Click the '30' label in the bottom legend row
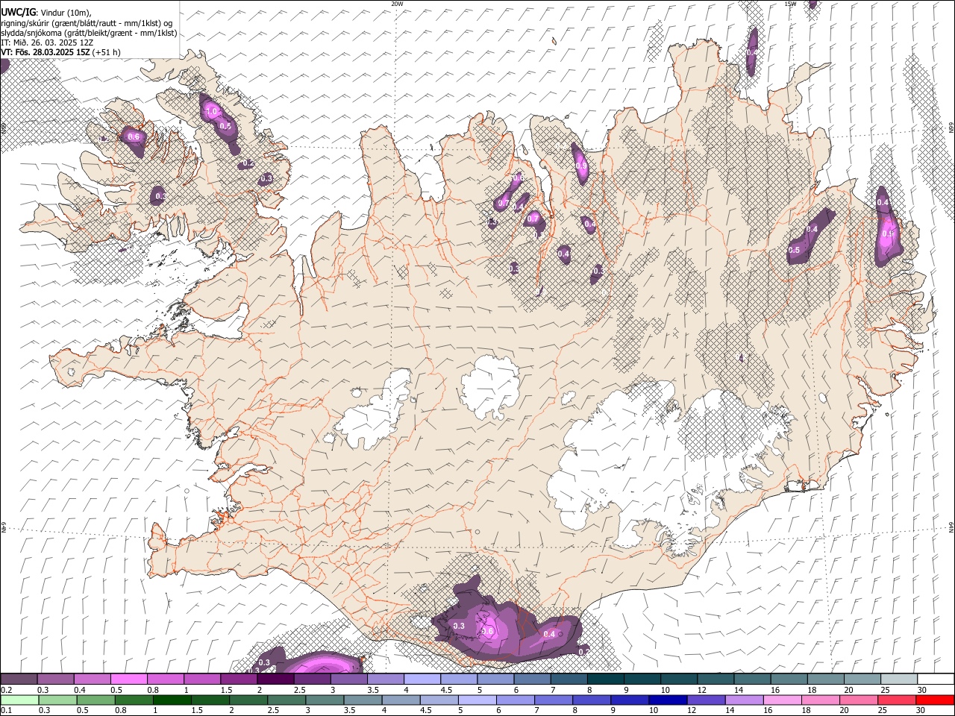955x716 pixels. pos(920,711)
